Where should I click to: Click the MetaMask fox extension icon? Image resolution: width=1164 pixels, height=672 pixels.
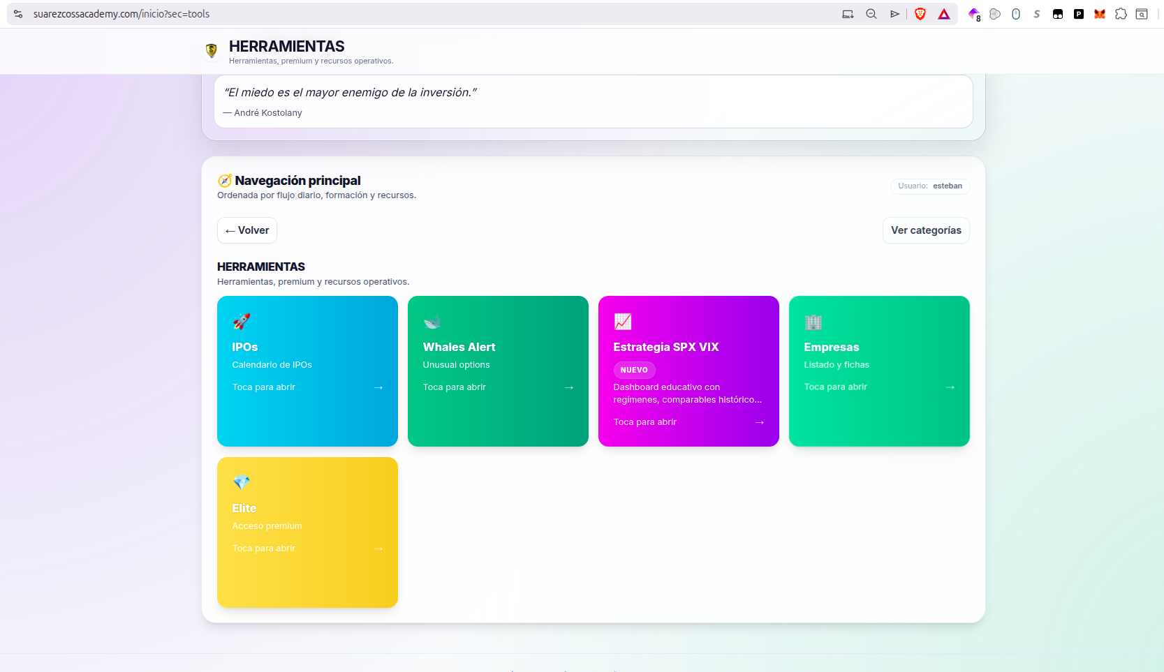pos(1100,14)
